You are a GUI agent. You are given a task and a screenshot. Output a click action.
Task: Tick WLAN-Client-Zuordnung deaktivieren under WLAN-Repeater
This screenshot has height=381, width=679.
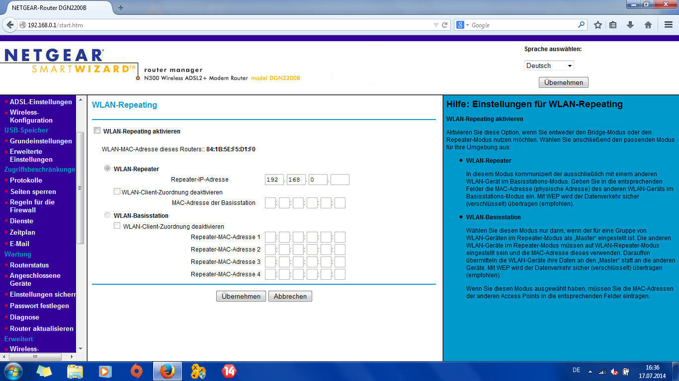pyautogui.click(x=117, y=191)
